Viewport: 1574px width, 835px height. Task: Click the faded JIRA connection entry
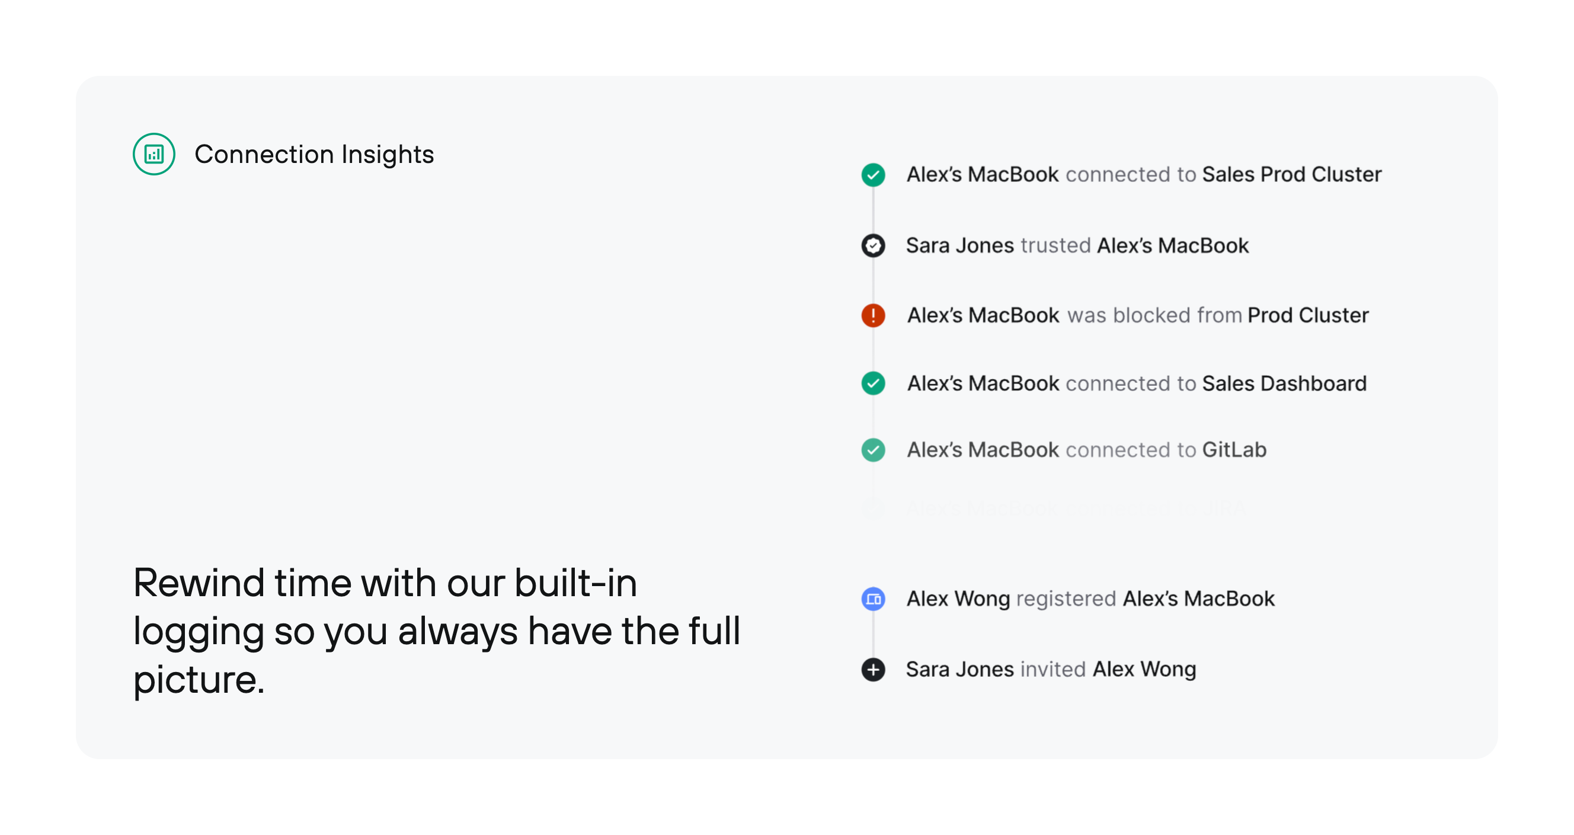coord(1076,508)
